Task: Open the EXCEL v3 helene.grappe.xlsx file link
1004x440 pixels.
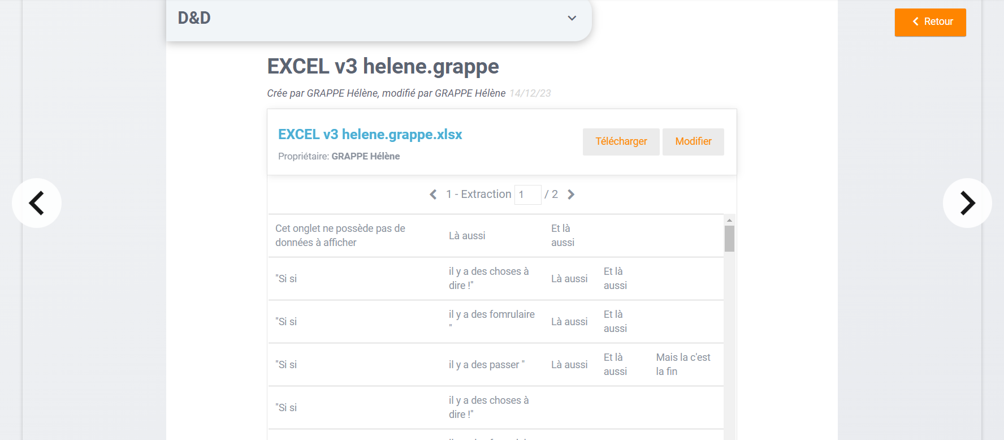Action: click(370, 135)
